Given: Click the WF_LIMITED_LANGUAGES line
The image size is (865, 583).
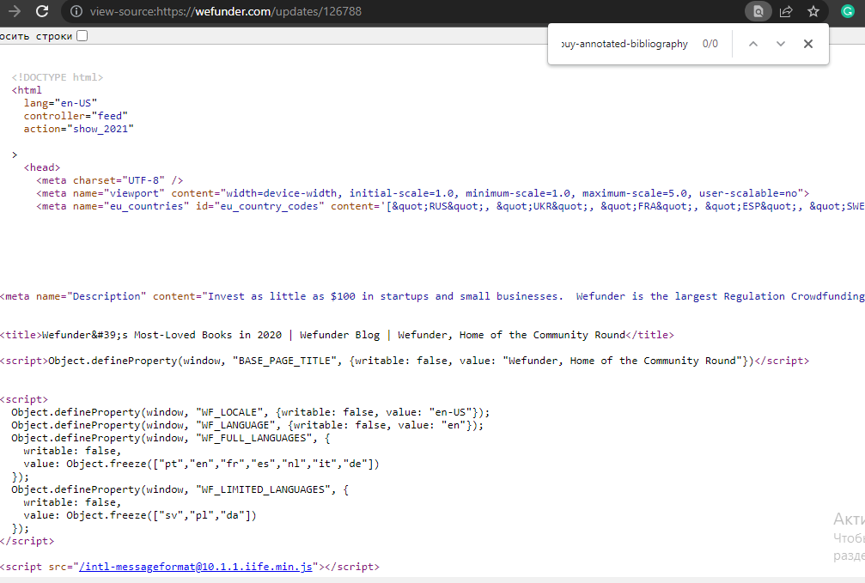Looking at the screenshot, I should [x=180, y=489].
